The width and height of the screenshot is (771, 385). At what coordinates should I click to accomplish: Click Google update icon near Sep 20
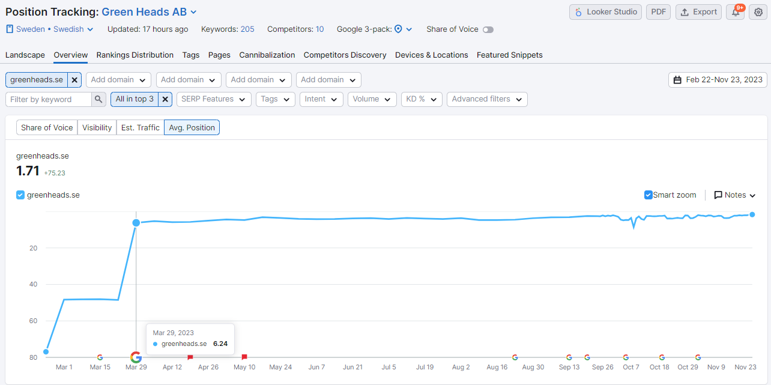tap(587, 357)
